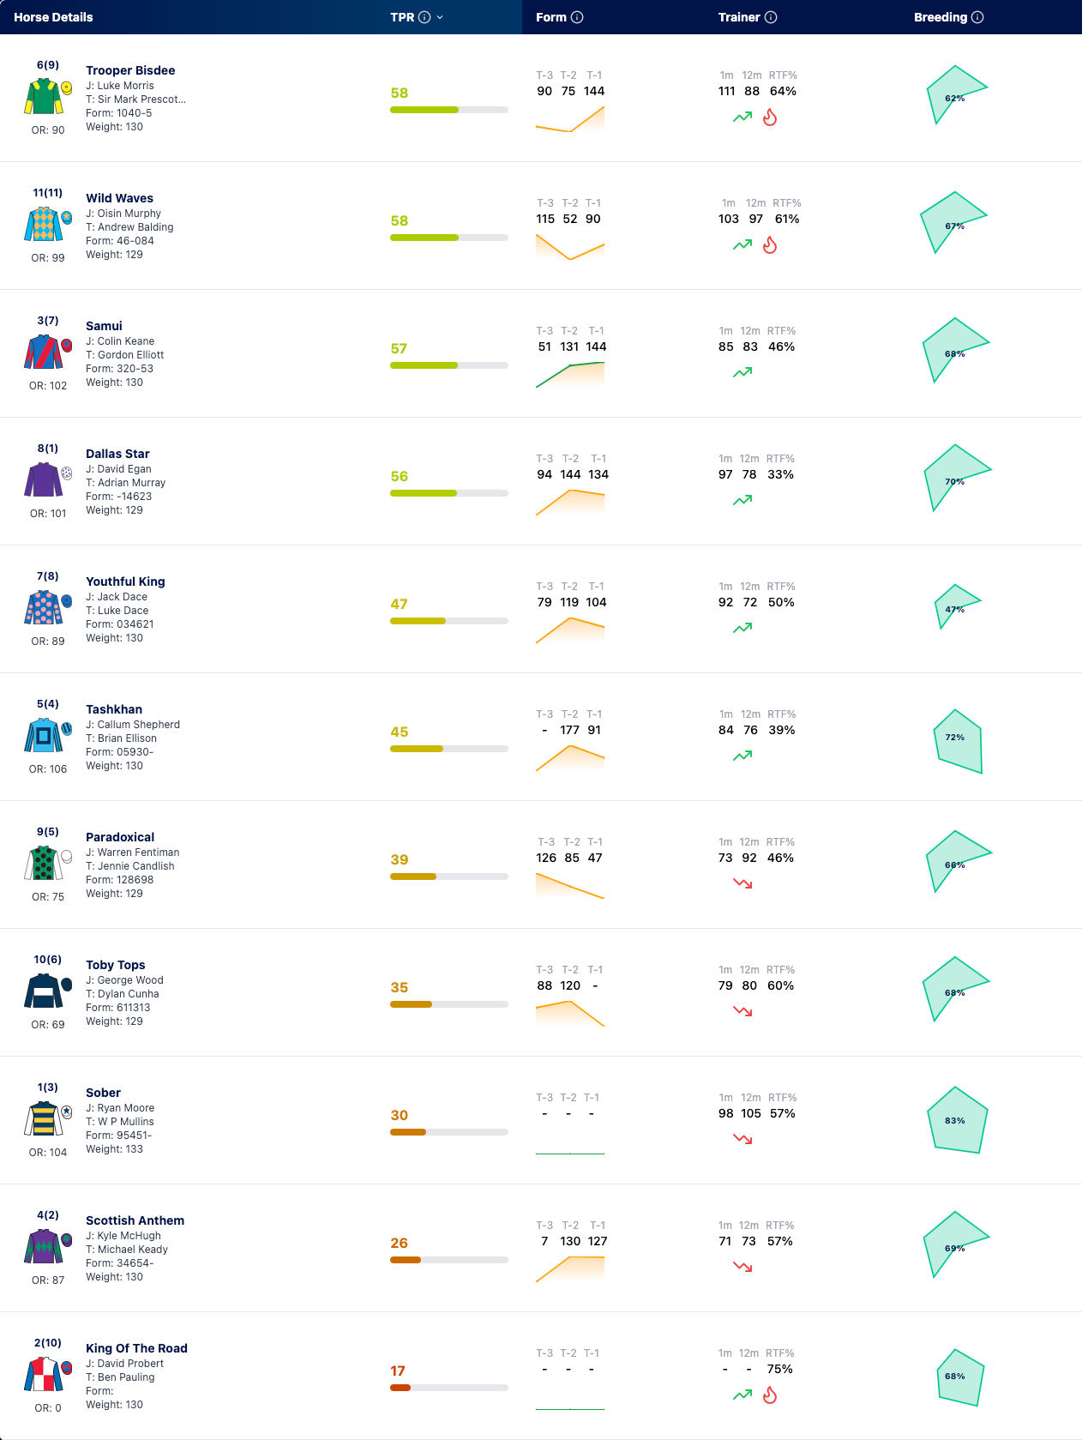
Task: Click the Horse Details column header
Action: 53,17
